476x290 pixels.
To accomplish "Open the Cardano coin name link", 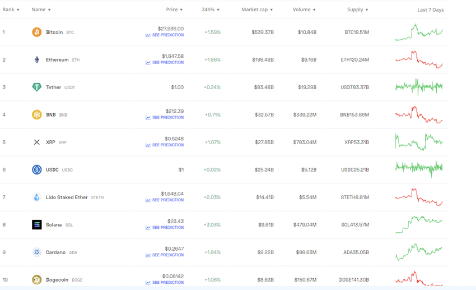I will [x=55, y=252].
